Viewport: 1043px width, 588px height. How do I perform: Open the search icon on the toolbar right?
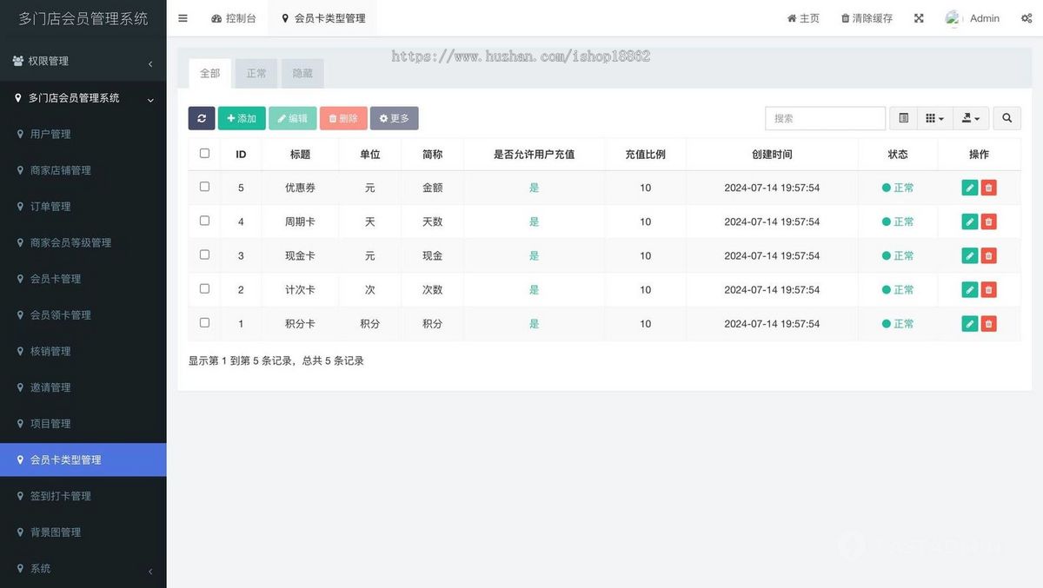1006,118
